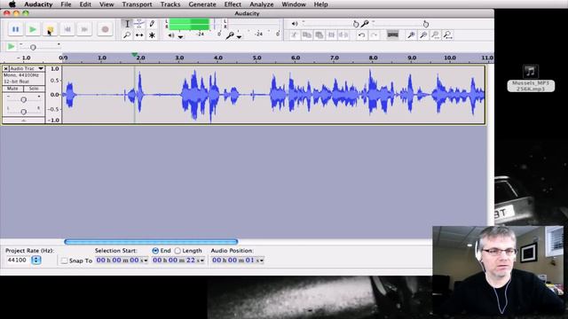Screen dimensions: 568x319
Task: Open the Apple system menu
Action: coord(12,4)
